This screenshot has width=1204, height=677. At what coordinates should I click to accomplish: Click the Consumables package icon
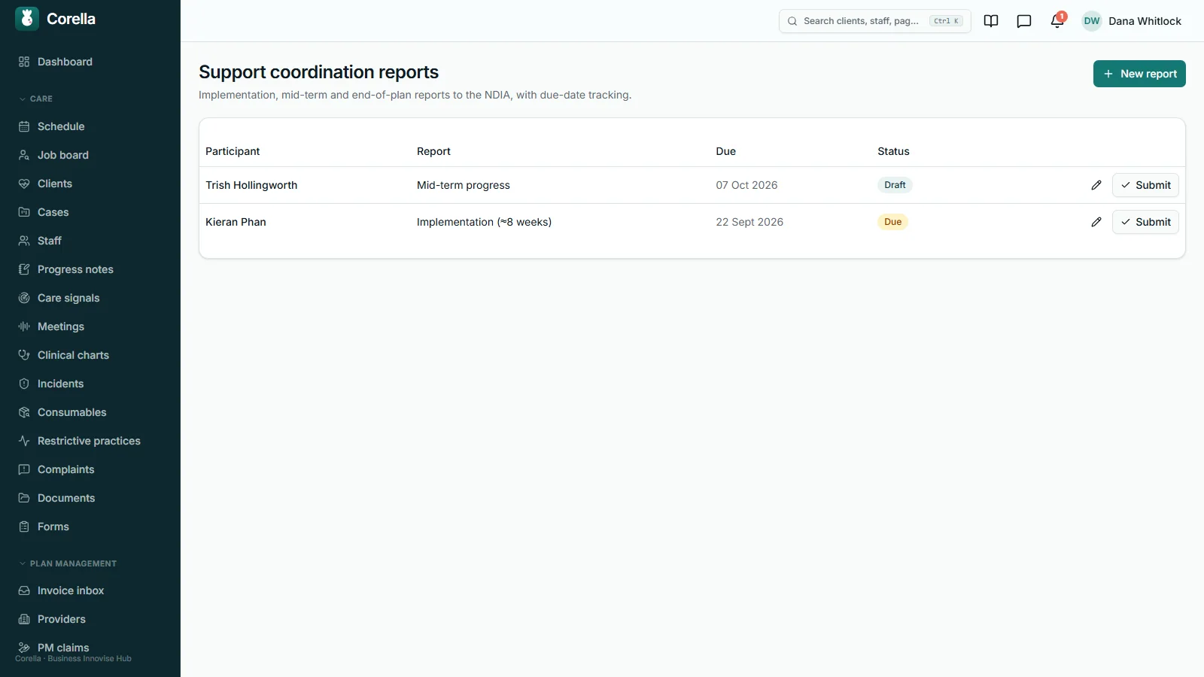click(x=24, y=412)
